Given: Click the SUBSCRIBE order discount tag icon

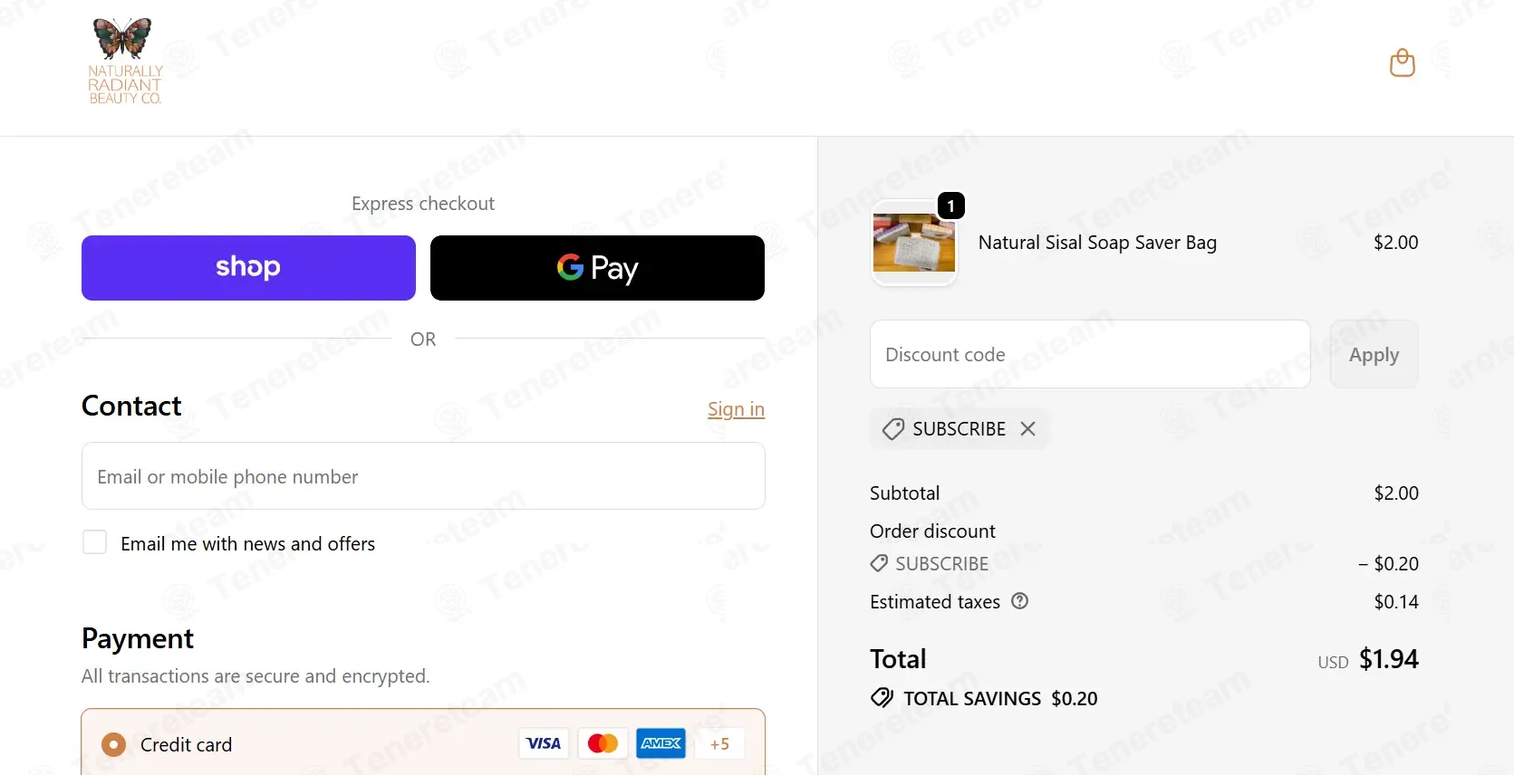Looking at the screenshot, I should tap(879, 563).
